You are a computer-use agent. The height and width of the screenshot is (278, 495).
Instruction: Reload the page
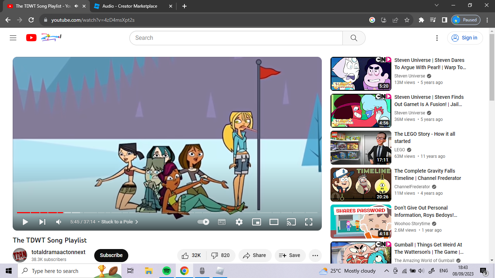pos(31,20)
